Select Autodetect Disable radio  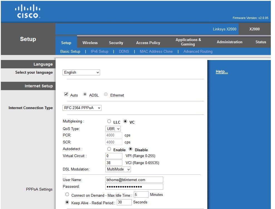(x=130, y=149)
